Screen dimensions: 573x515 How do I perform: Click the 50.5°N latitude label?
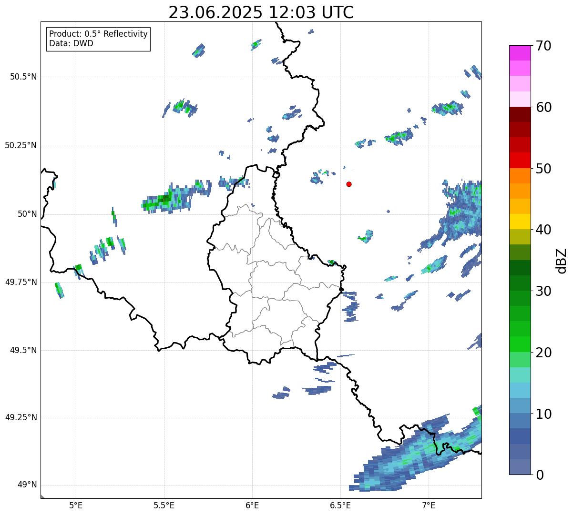(23, 77)
